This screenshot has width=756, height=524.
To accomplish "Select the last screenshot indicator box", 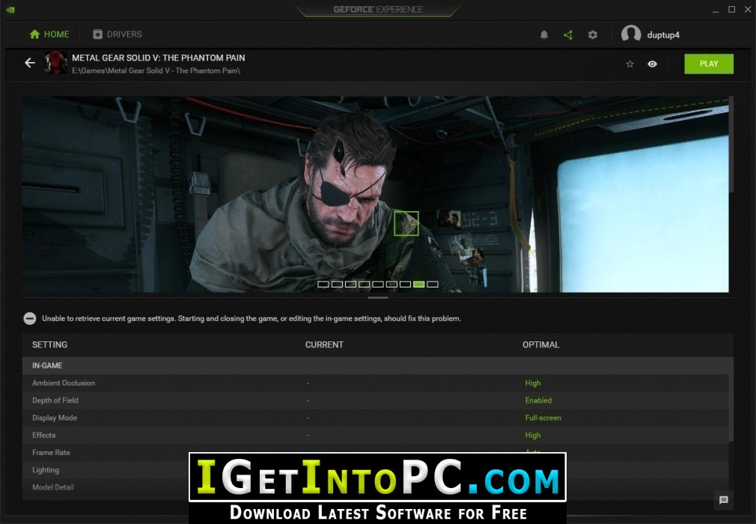I will click(433, 284).
